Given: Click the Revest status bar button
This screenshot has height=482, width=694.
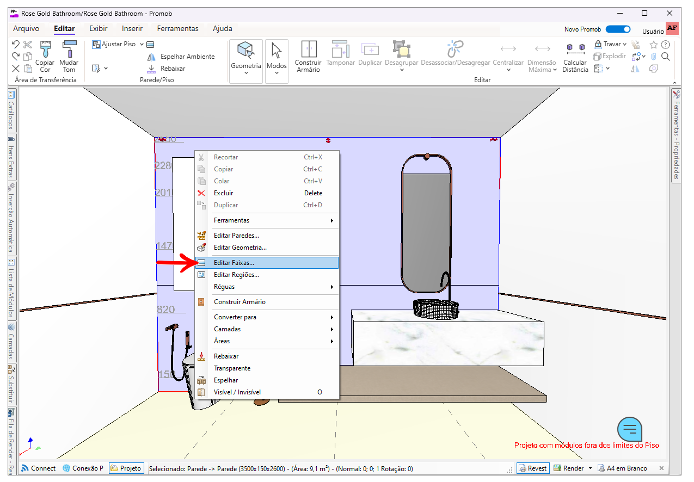Looking at the screenshot, I should (x=532, y=468).
